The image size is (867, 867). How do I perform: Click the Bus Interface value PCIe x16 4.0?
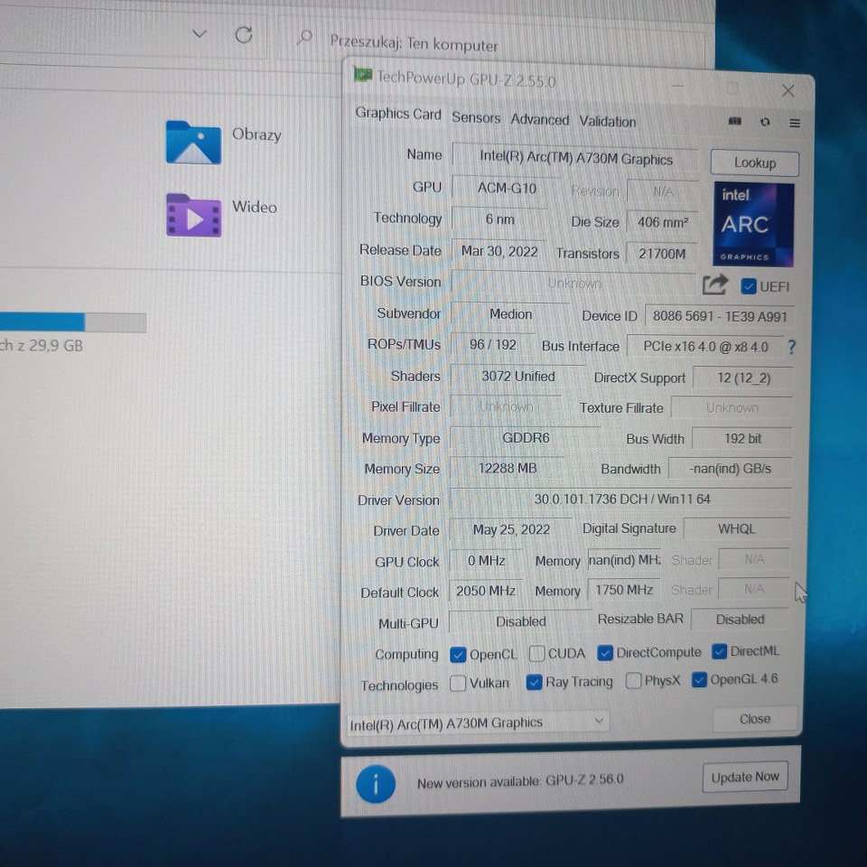pyautogui.click(x=705, y=347)
